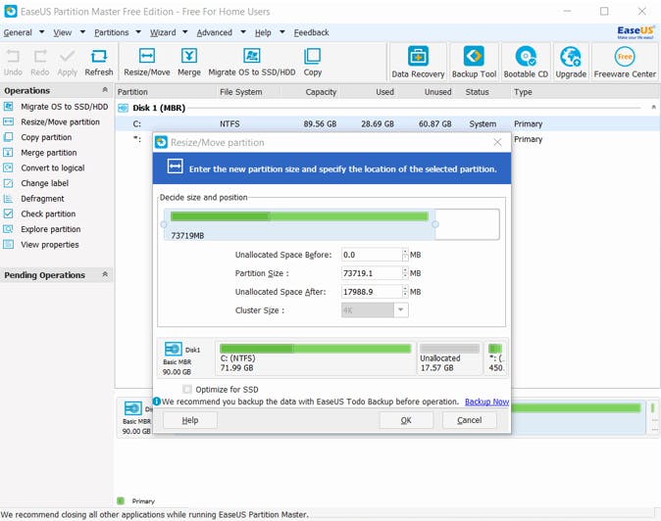Select the Unallocated 17.57 GB block
The height and width of the screenshot is (521, 661).
point(449,358)
